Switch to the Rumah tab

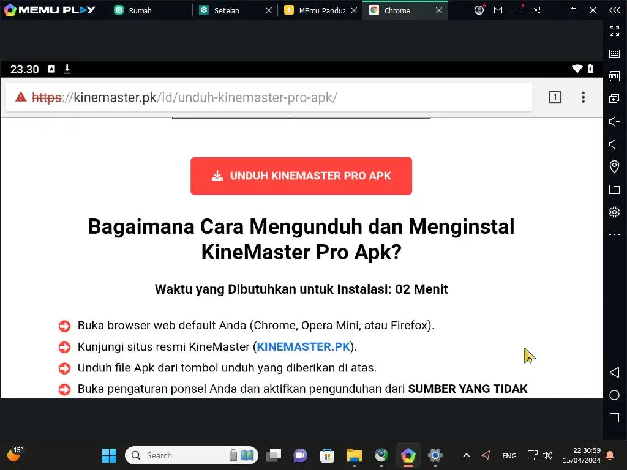140,10
